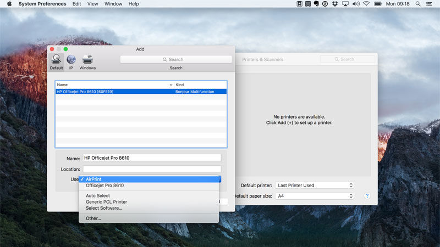The image size is (440, 247).
Task: Click the green zoom button on Add window
Action: point(65,49)
